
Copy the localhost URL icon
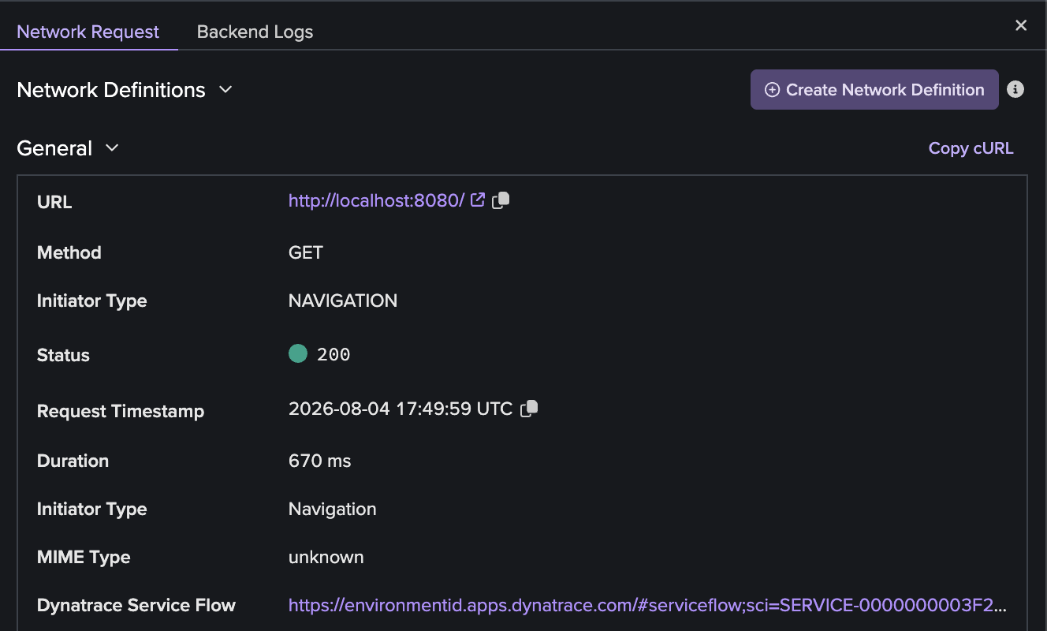click(501, 200)
